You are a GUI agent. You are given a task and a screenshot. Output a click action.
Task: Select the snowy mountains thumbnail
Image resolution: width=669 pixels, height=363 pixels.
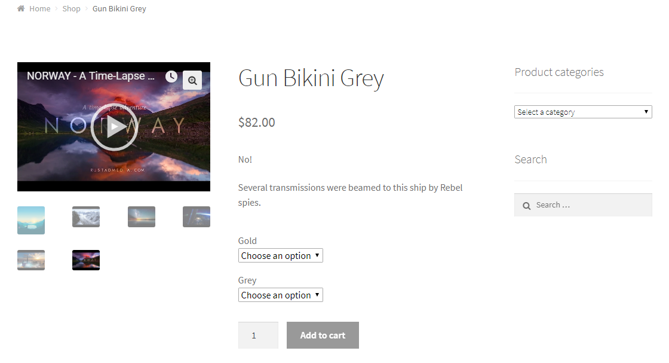pyautogui.click(x=86, y=217)
